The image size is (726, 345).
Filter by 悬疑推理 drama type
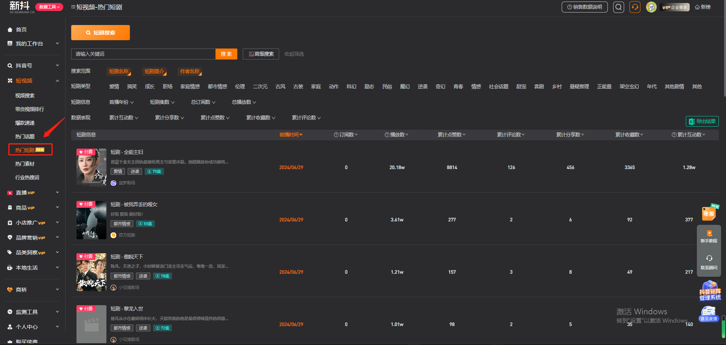point(579,86)
